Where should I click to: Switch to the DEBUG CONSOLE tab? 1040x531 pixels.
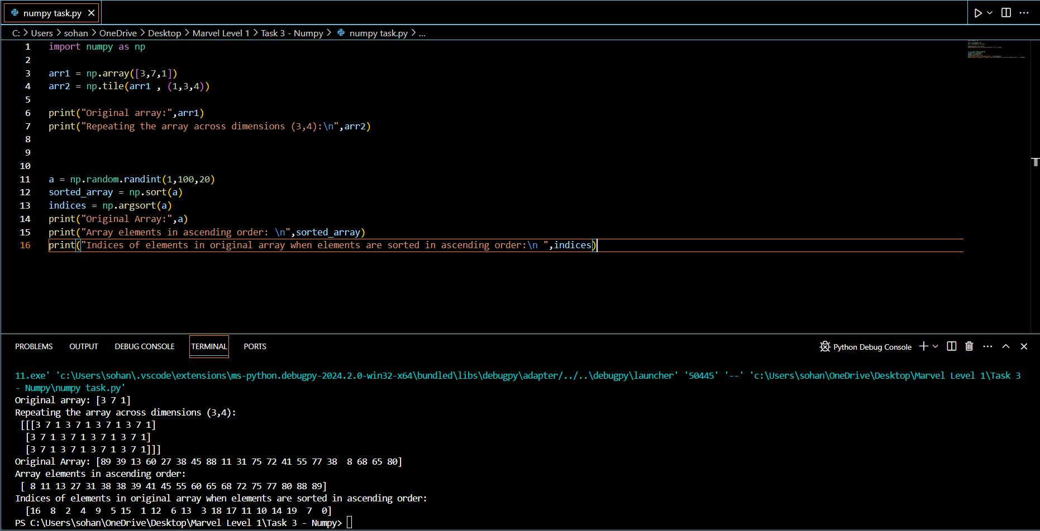point(145,346)
